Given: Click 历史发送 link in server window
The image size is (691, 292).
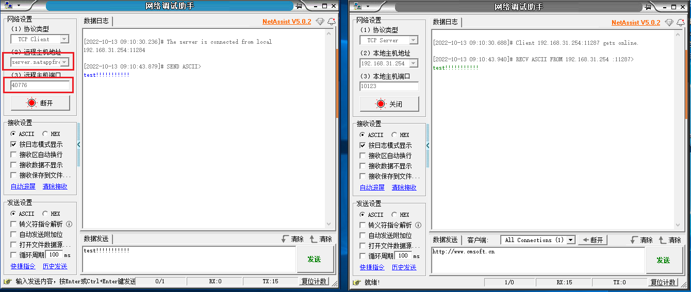Looking at the screenshot, I should click(404, 267).
